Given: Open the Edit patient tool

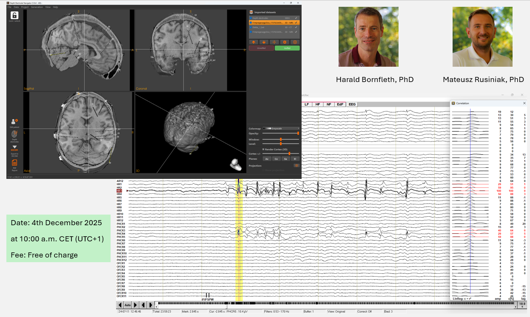Looking at the screenshot, I should click(14, 122).
